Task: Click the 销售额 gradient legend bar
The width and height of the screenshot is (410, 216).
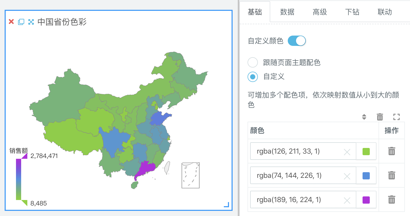Action: point(19,179)
